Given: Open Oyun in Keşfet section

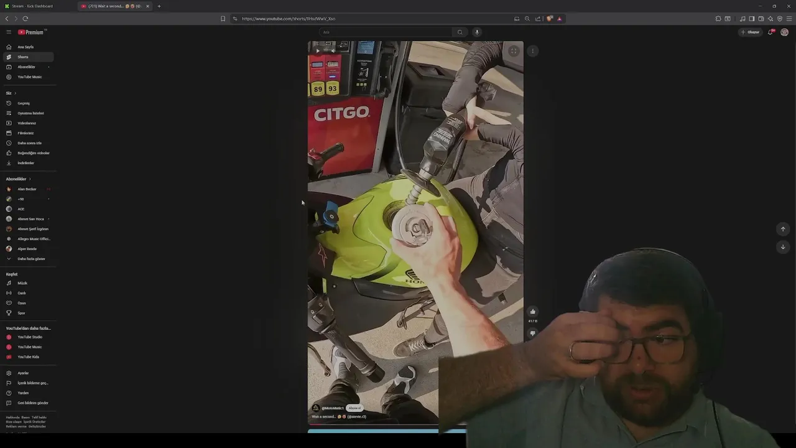Looking at the screenshot, I should click(x=28, y=303).
